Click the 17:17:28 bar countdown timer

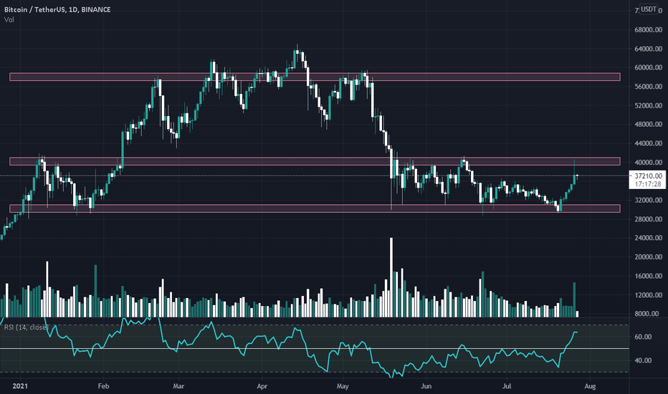click(648, 184)
